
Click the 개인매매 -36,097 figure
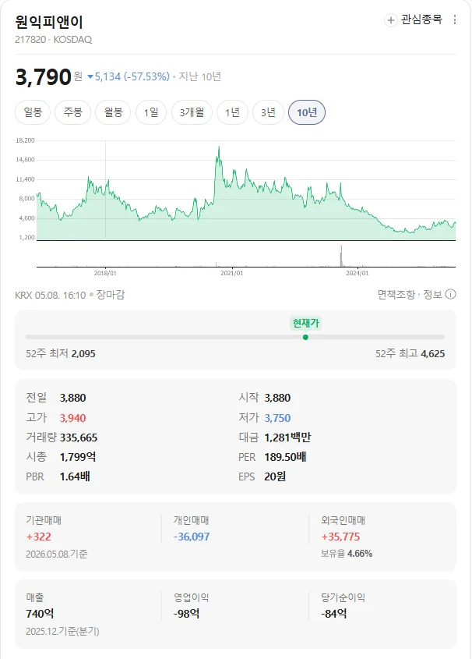[192, 537]
